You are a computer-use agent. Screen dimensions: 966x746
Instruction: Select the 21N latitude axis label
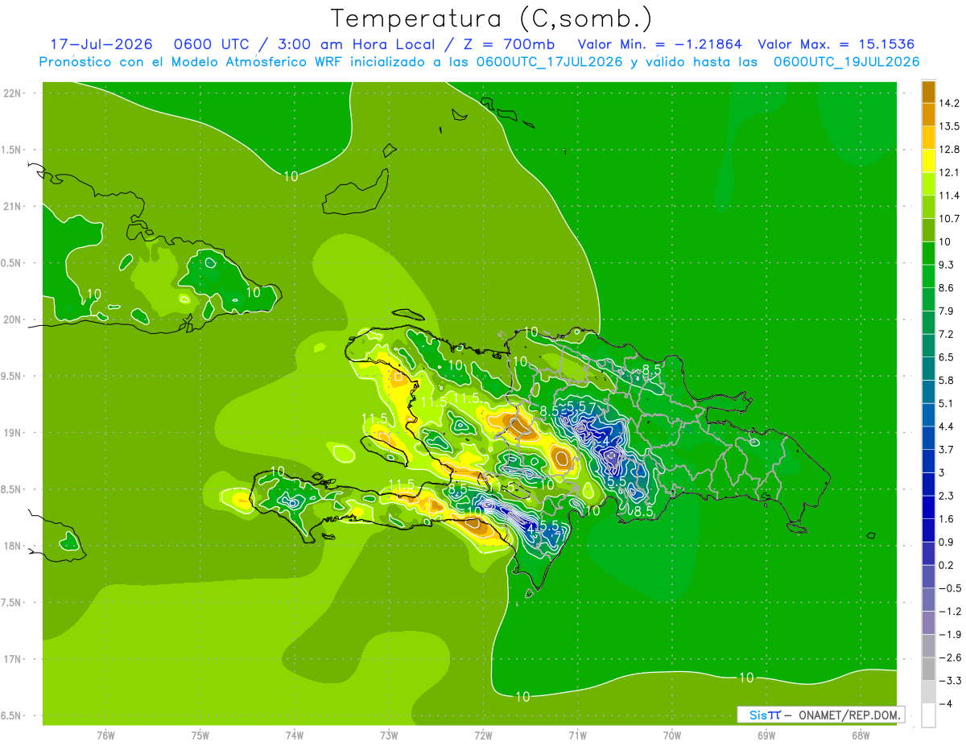[12, 207]
